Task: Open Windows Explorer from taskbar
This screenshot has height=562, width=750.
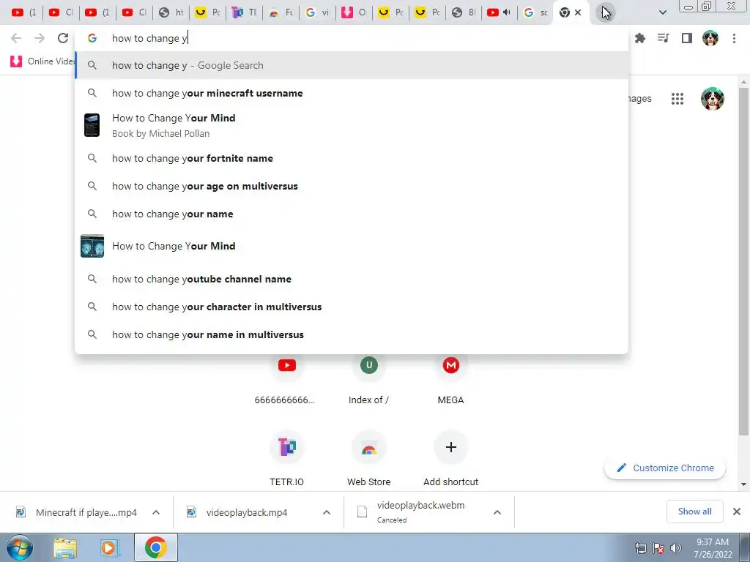Action: [65, 547]
